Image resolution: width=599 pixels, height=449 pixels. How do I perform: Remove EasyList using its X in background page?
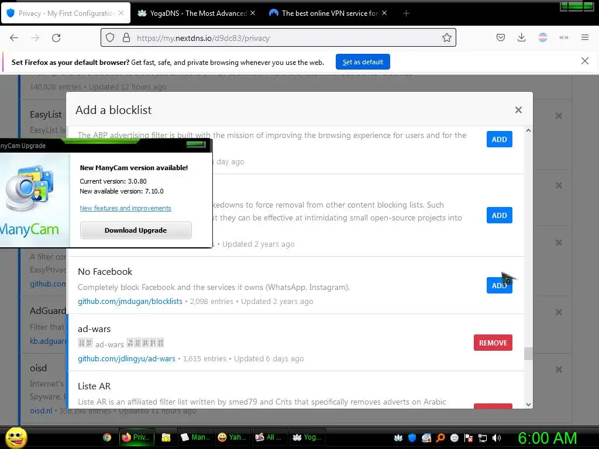coord(559,116)
